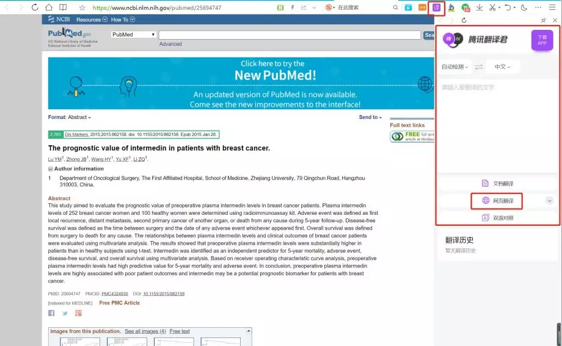
Task: Click the green extension icon in address bar
Action: coord(280,7)
